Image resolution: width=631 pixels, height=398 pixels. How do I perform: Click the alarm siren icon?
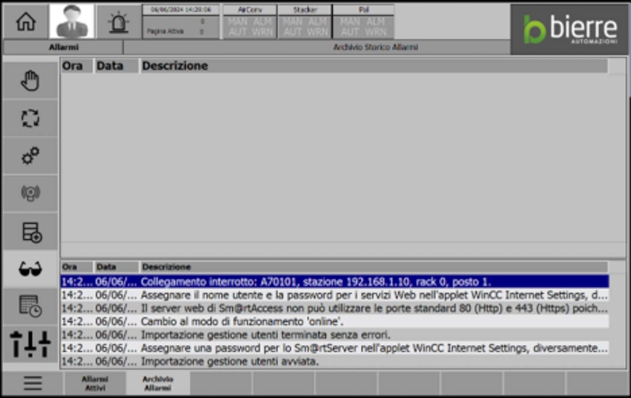pyautogui.click(x=118, y=21)
